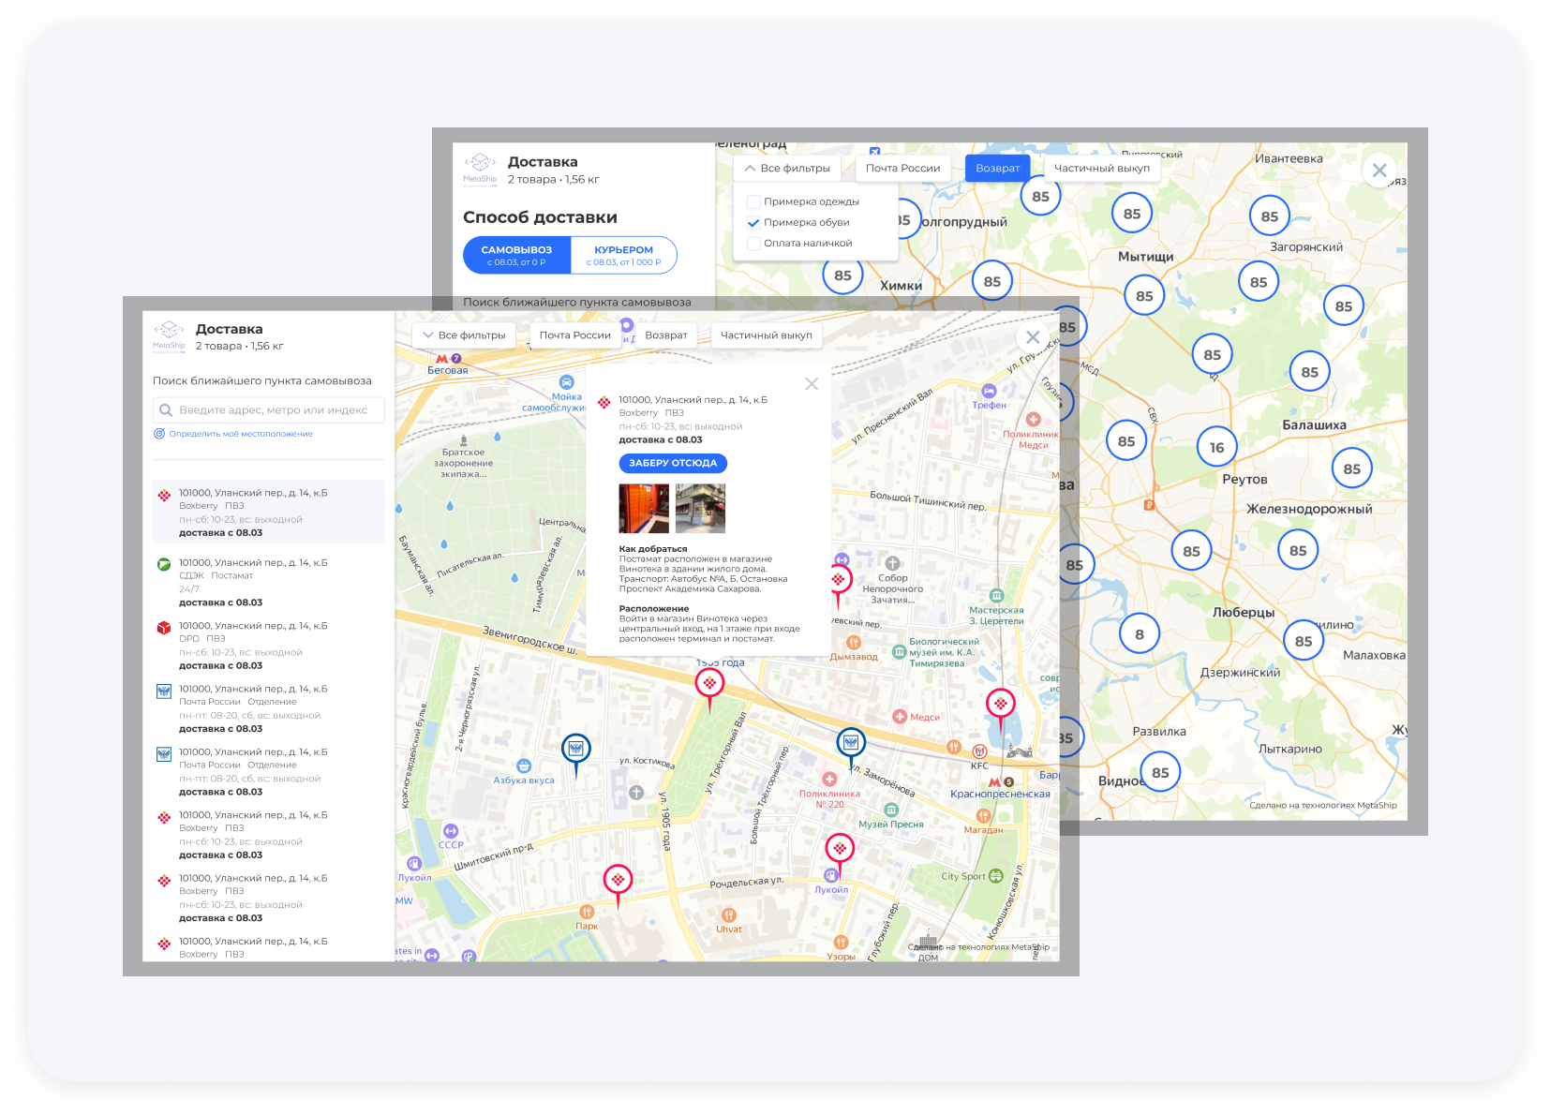Click the red DPD icon in pickup list
Image resolution: width=1550 pixels, height=1115 pixels.
pos(164,628)
